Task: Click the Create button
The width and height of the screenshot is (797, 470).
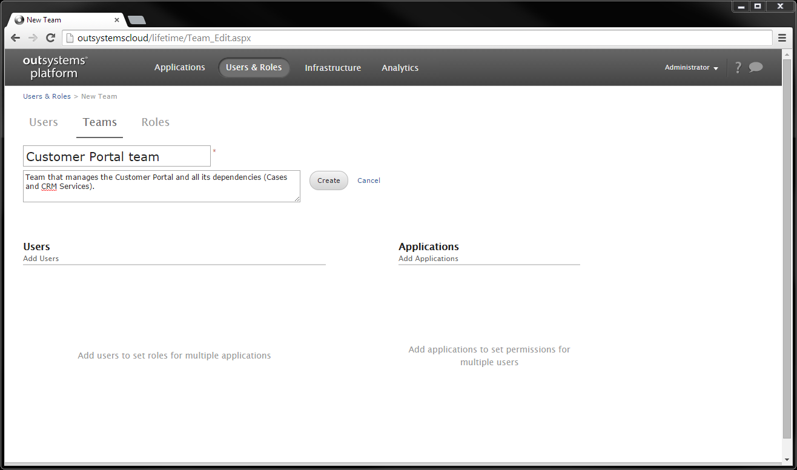Action: click(x=328, y=180)
